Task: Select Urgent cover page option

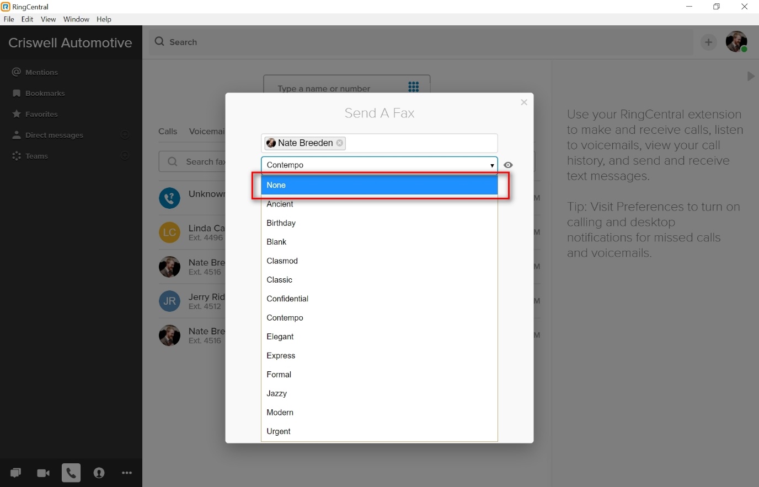Action: click(379, 431)
